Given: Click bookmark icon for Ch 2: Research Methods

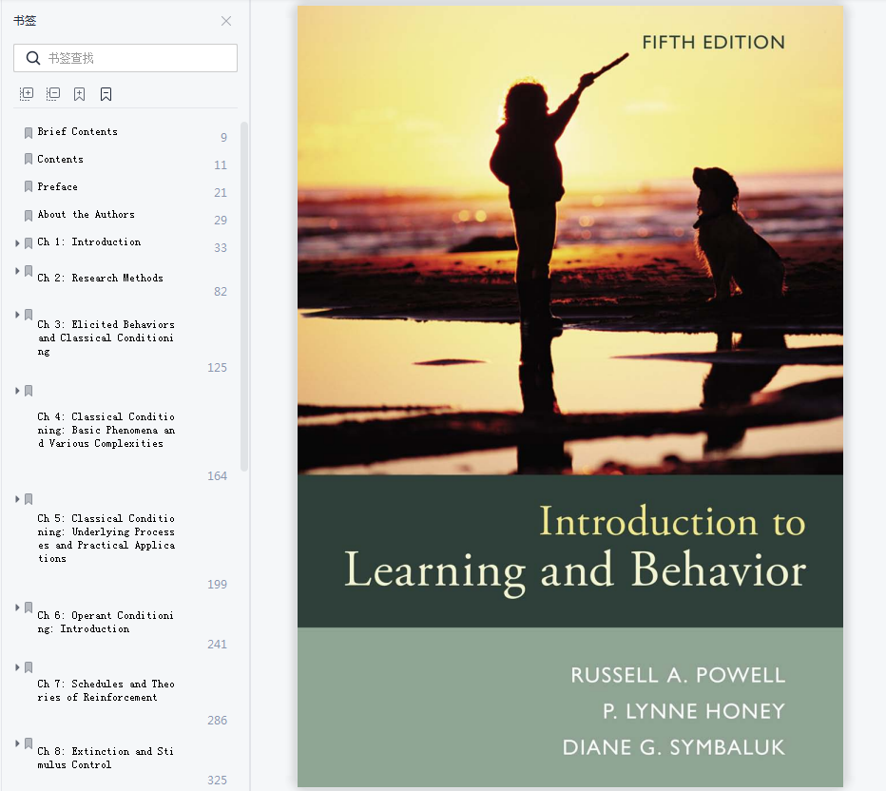Looking at the screenshot, I should (29, 271).
